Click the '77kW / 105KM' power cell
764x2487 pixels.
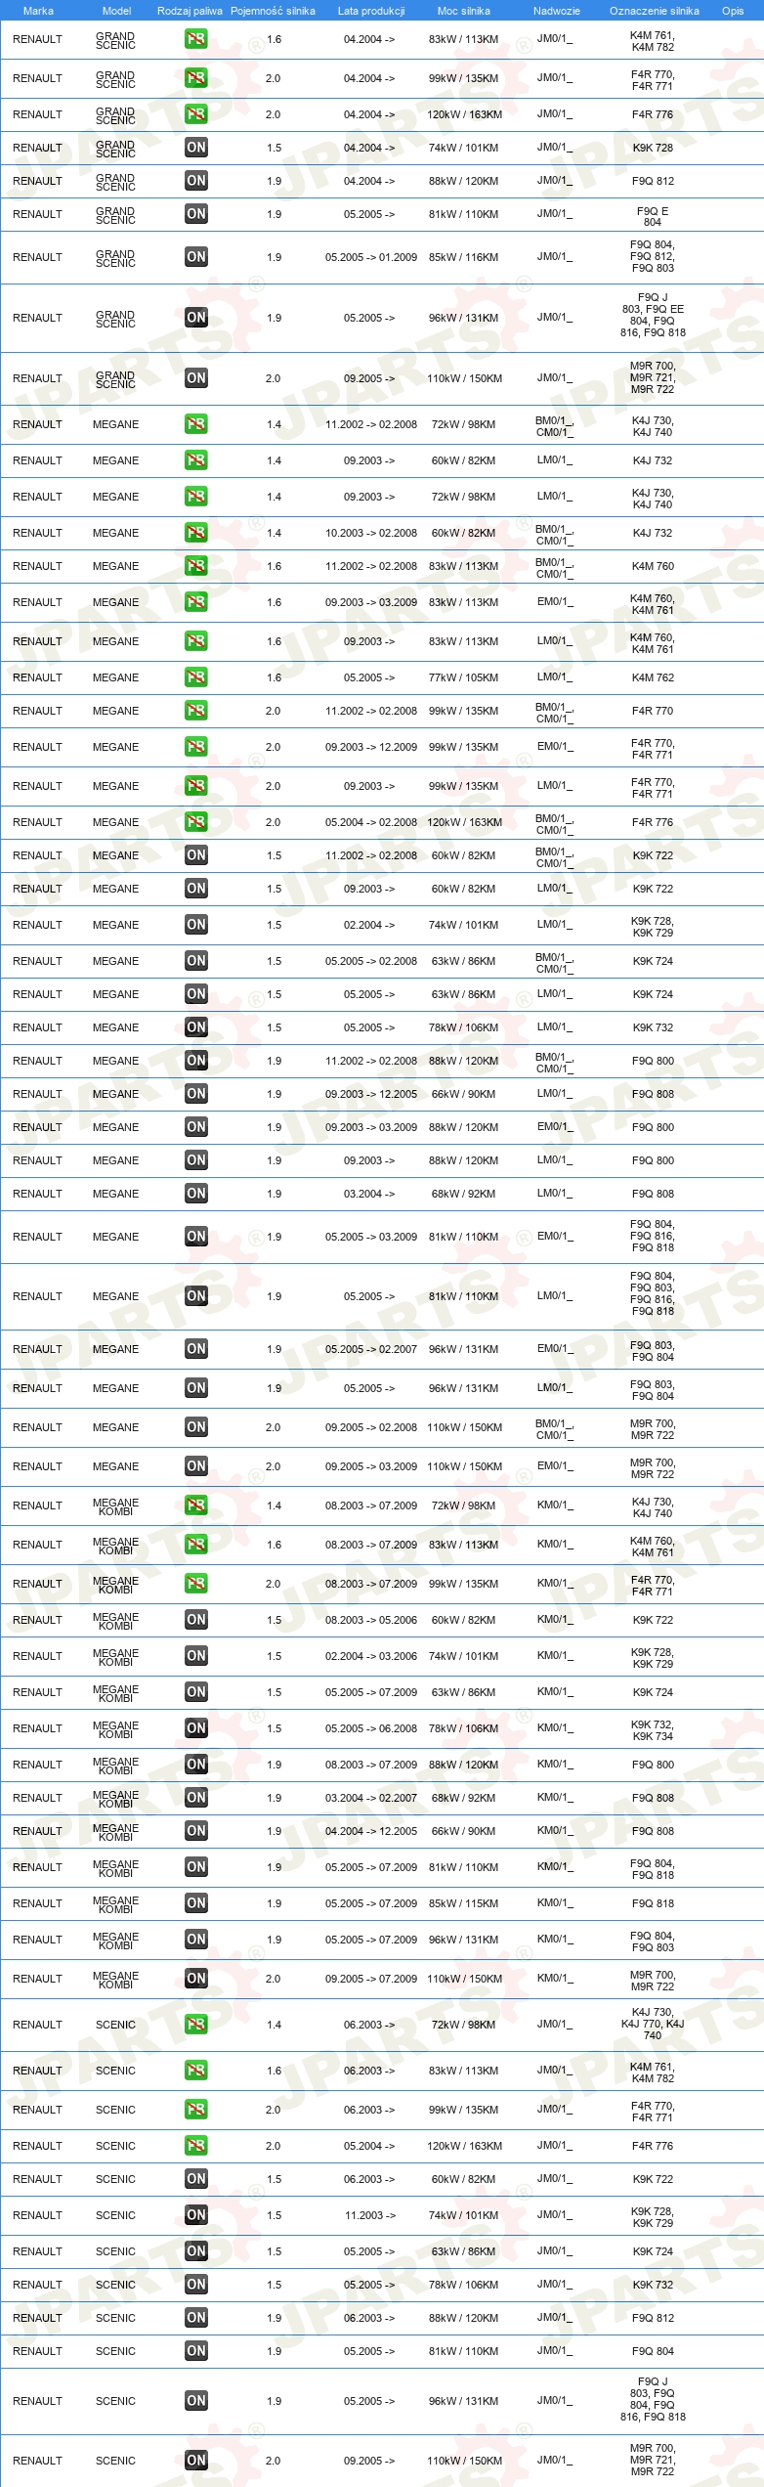[x=463, y=678]
